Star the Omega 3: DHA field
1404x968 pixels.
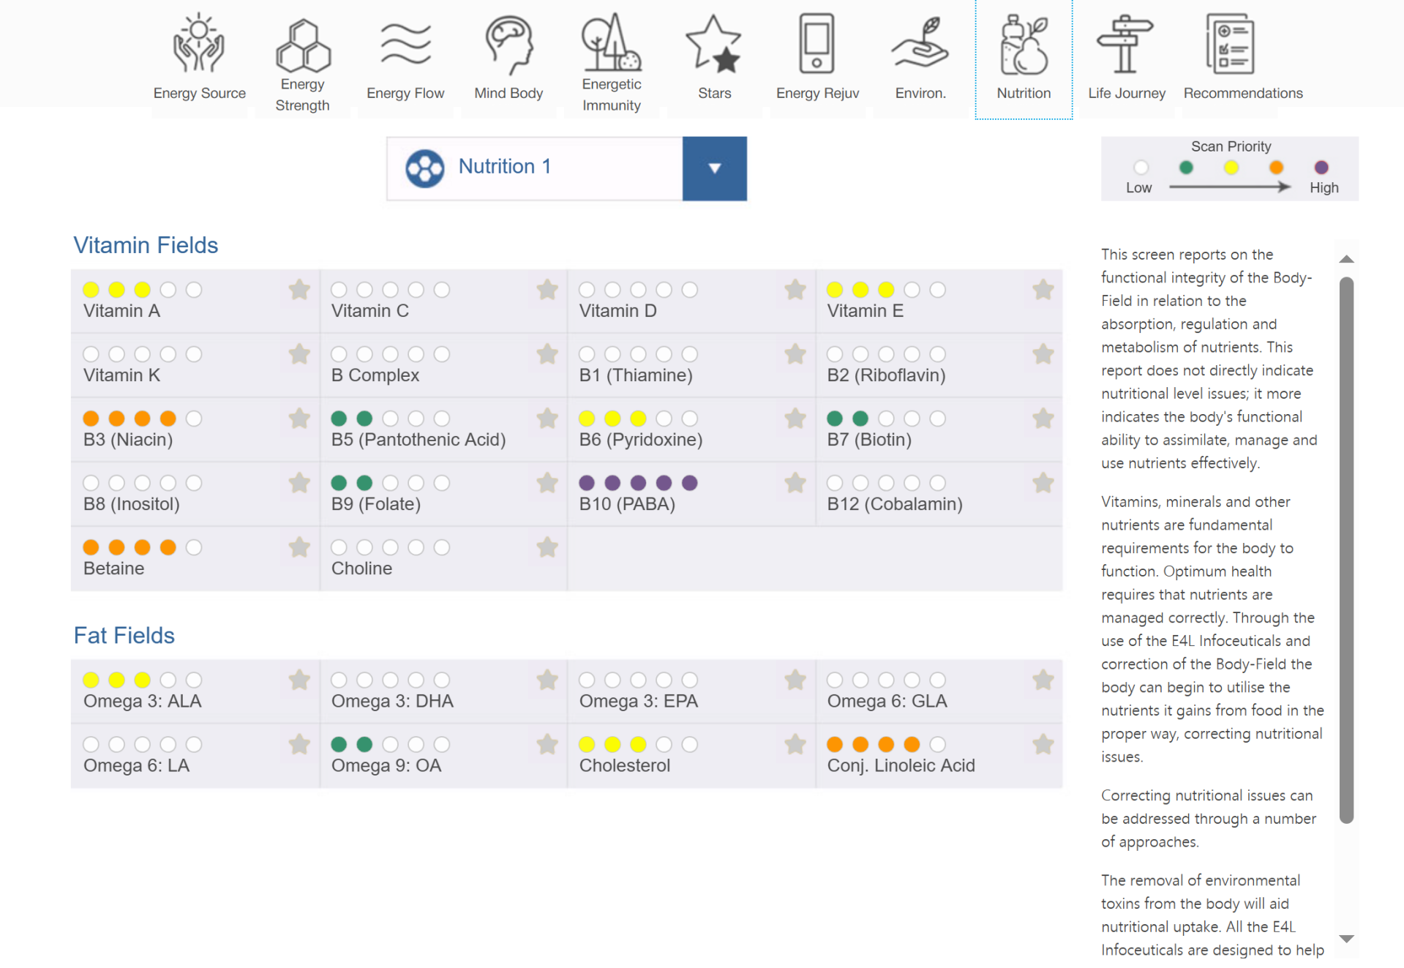pyautogui.click(x=547, y=680)
